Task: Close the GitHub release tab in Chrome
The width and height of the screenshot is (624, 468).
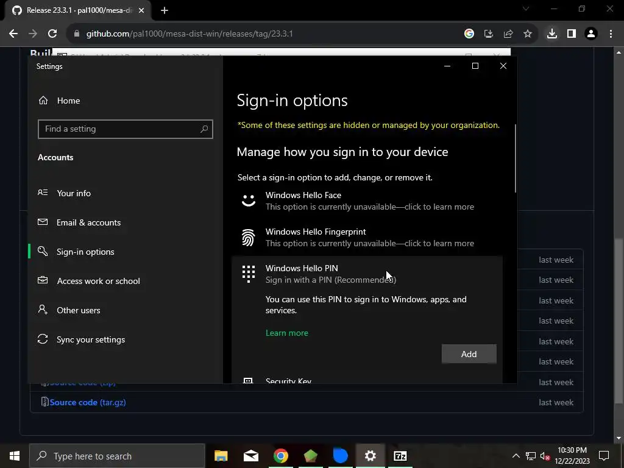Action: 141,10
